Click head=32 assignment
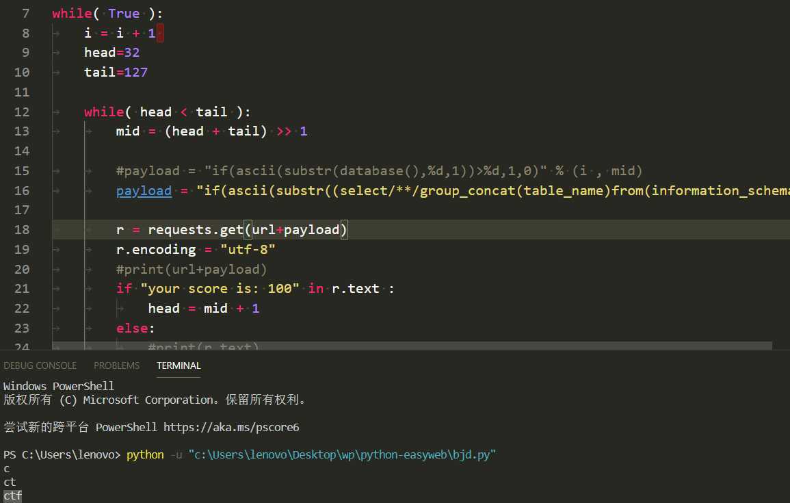Image resolution: width=790 pixels, height=503 pixels. (x=112, y=53)
